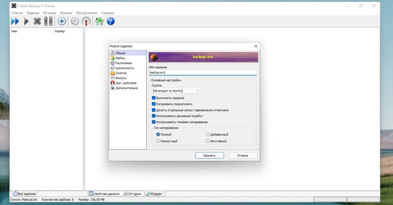Image resolution: width=393 pixels, height=205 pixels.
Task: Click the green Home toolbar icon
Action: point(99,22)
